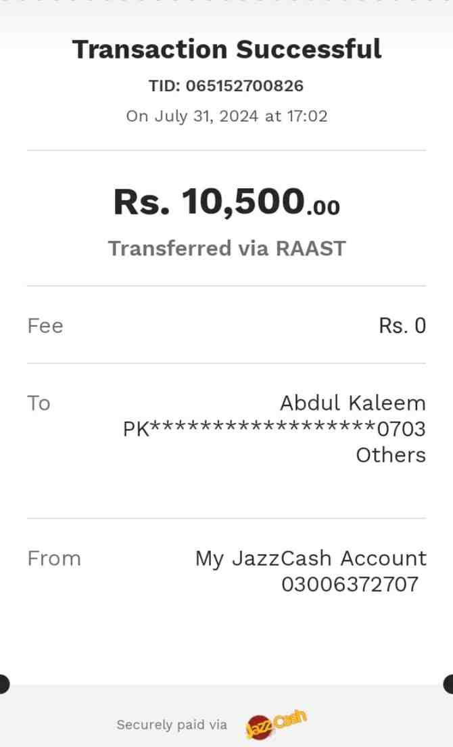Viewport: 453px width, 747px height.
Task: Tap the Transaction Successful heading
Action: click(x=226, y=49)
